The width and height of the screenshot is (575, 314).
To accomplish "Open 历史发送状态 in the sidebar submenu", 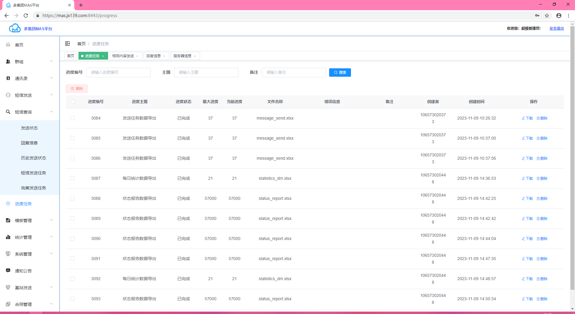I will (x=34, y=158).
